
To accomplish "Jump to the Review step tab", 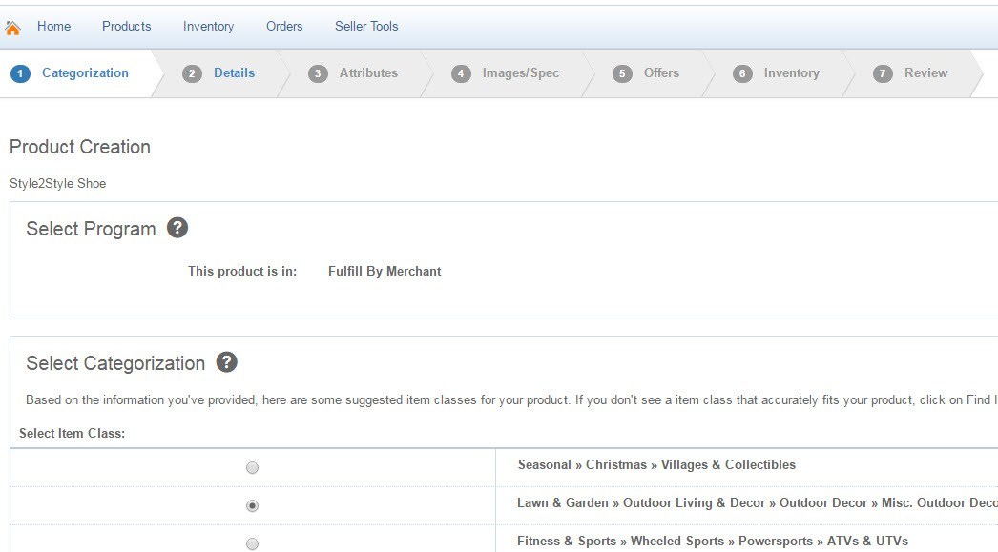I will click(x=925, y=72).
